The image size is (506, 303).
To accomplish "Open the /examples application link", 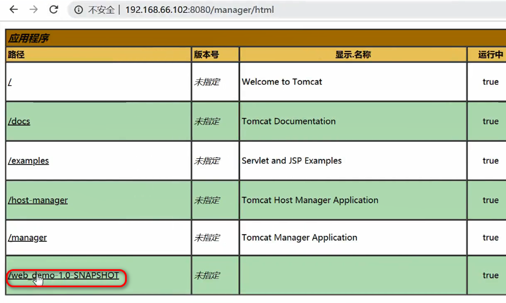I will pos(29,161).
